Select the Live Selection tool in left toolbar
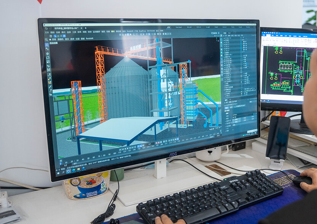The height and width of the screenshot is (224, 317). tap(47, 45)
